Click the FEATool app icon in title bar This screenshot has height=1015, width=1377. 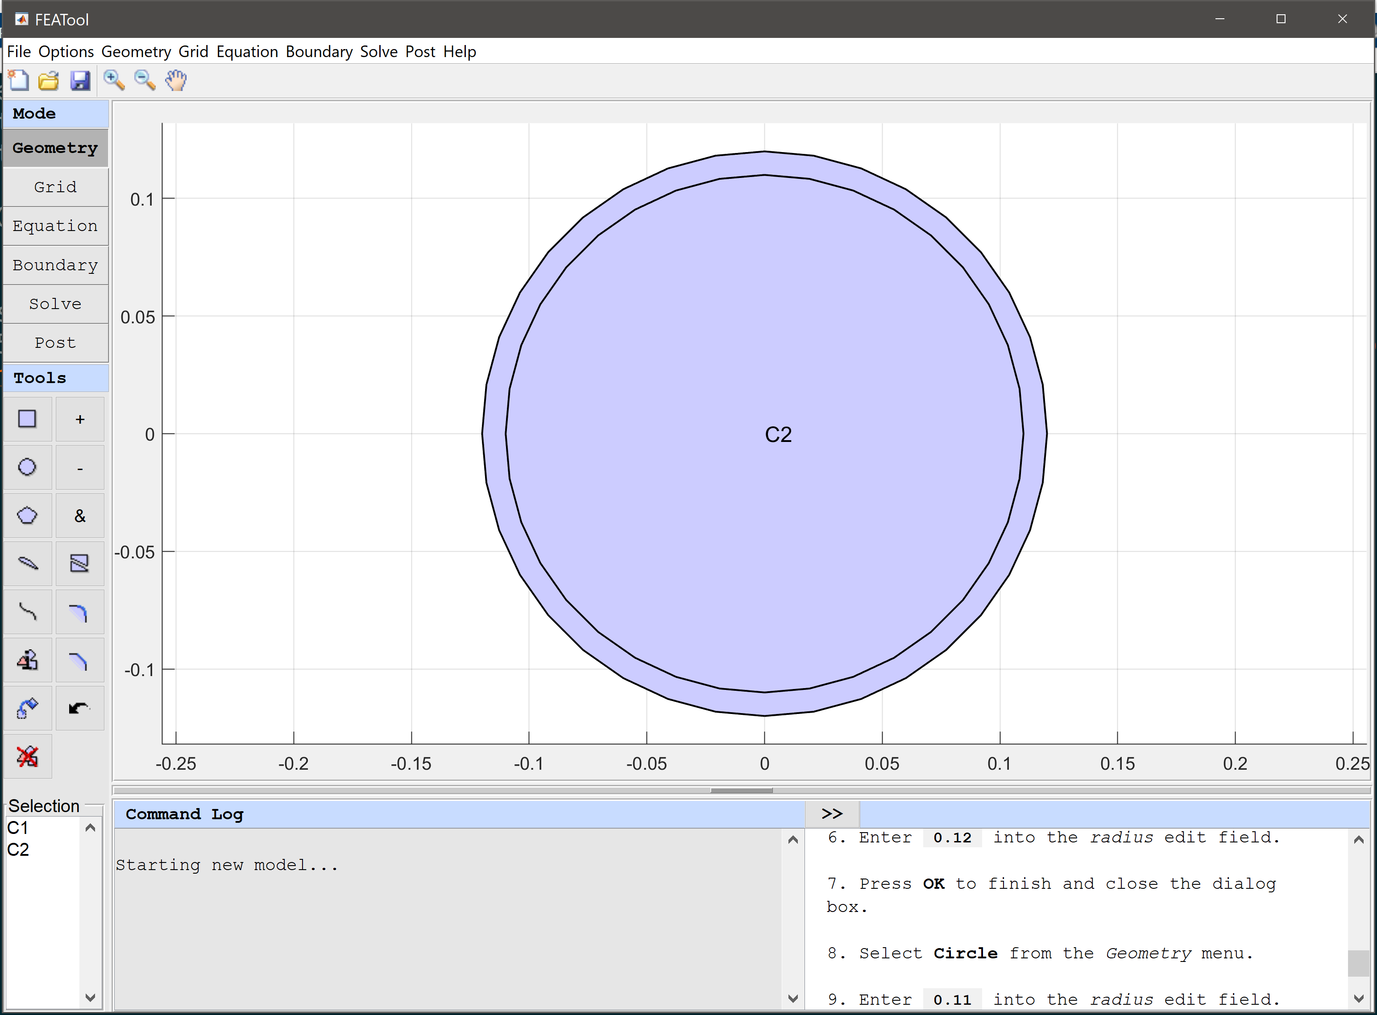pos(21,19)
